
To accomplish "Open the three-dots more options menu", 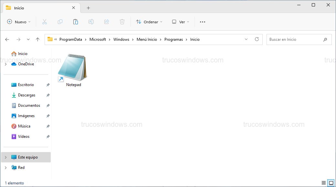I will point(203,22).
